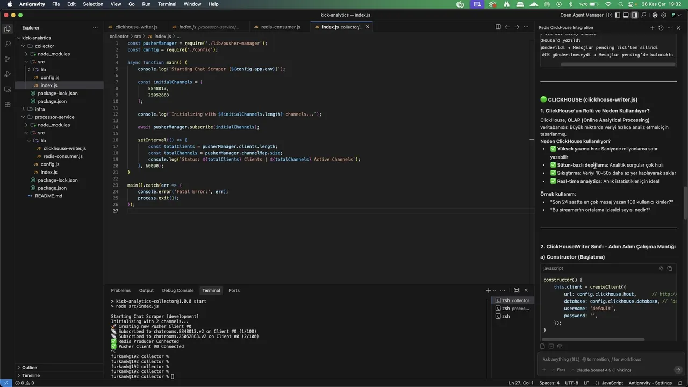Open the Explorer view in activity bar

pos(7,29)
